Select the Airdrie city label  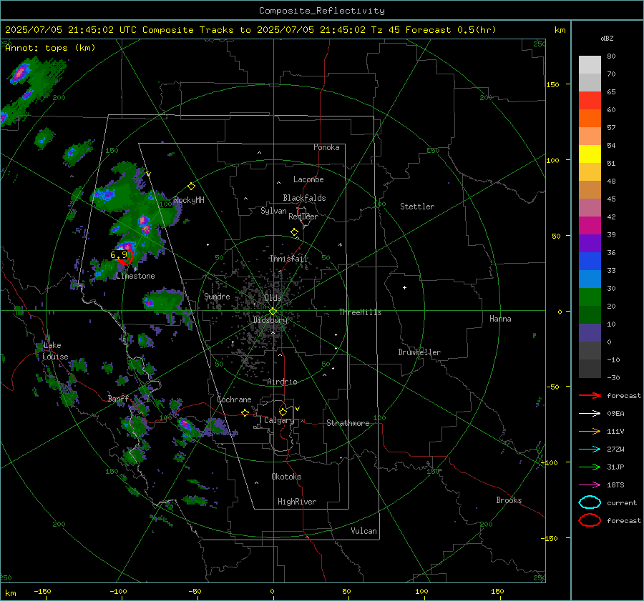pyautogui.click(x=282, y=382)
